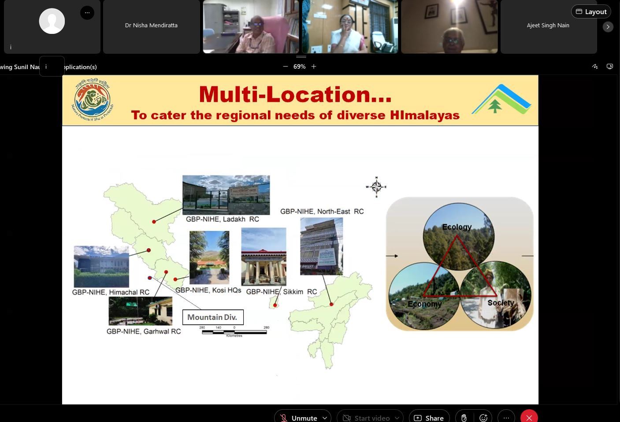The image size is (620, 422).
Task: Click the Unmute microphone button
Action: [x=299, y=418]
